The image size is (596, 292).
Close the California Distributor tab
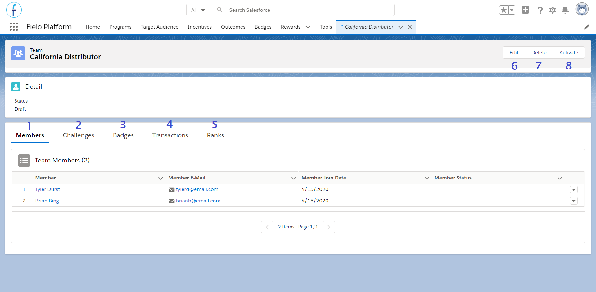point(410,27)
